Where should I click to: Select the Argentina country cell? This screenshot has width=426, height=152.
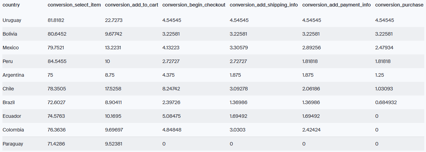[x=13, y=75]
